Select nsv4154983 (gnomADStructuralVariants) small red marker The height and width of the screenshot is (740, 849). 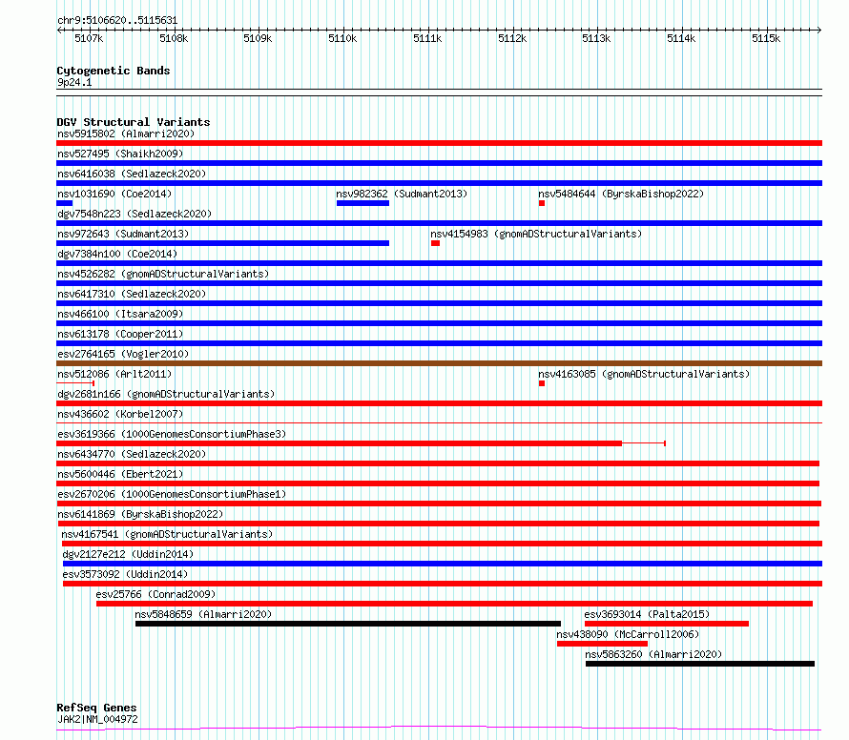[435, 243]
